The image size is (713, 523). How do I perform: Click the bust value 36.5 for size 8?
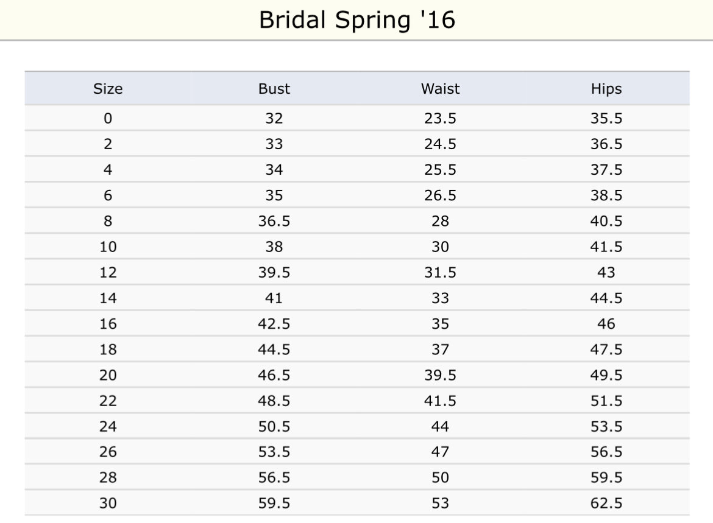274,221
